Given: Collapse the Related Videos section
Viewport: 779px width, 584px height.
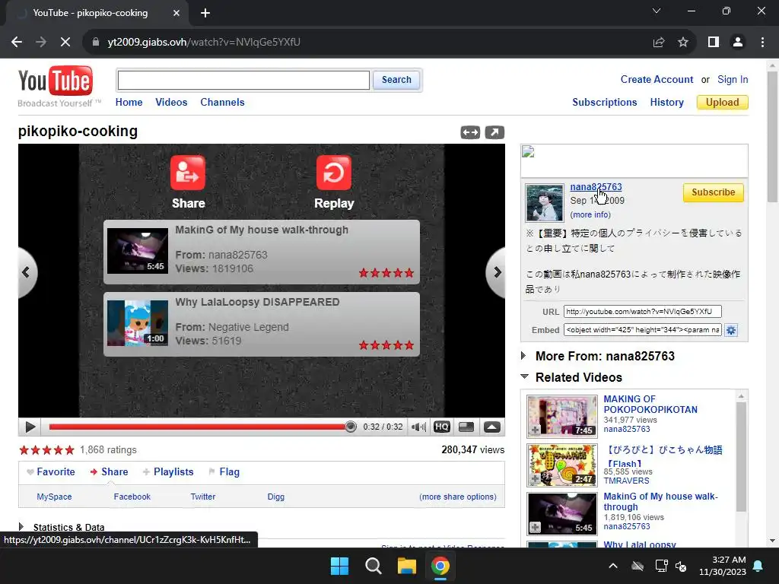Looking at the screenshot, I should (x=524, y=377).
